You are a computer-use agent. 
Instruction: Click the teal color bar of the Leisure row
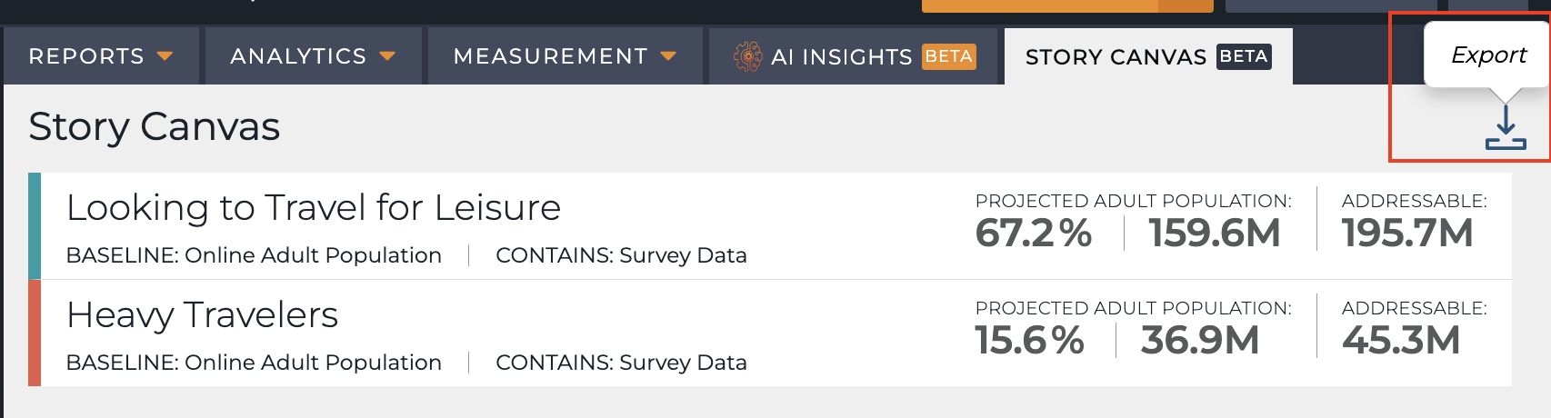tap(35, 225)
